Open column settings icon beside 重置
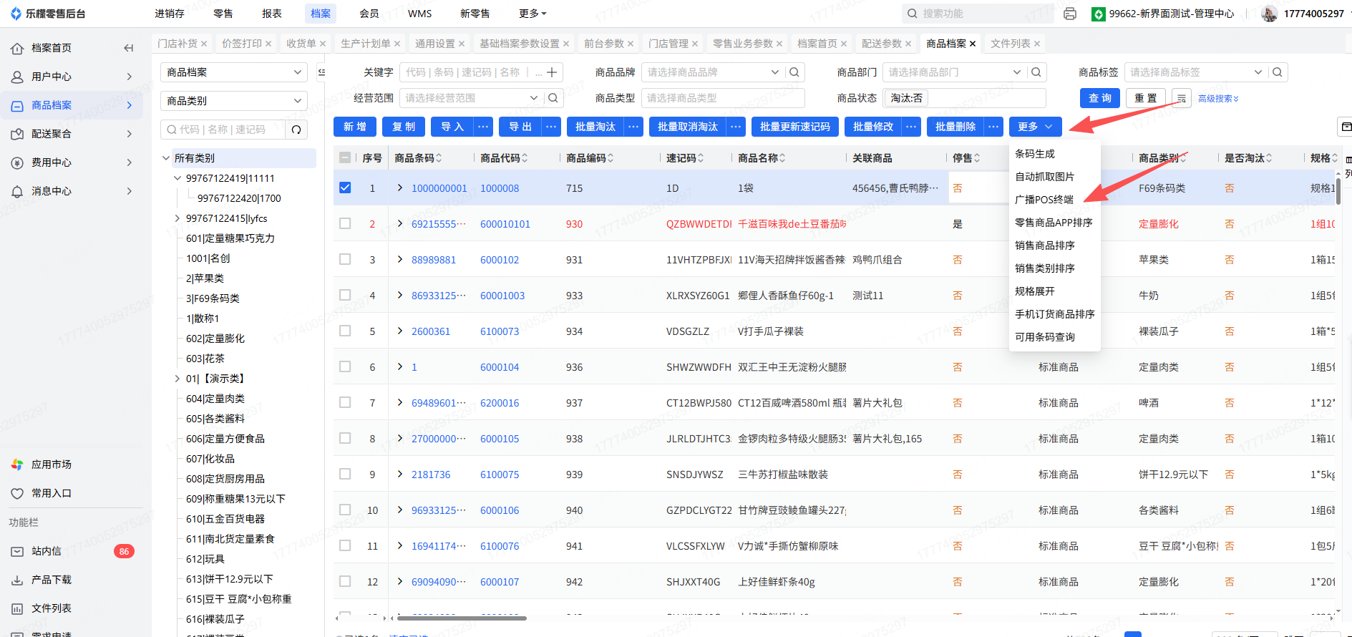 pos(1181,98)
